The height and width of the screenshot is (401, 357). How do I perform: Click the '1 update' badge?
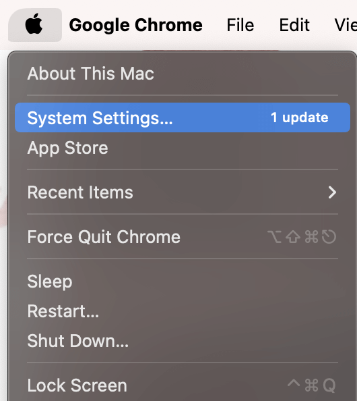pyautogui.click(x=300, y=117)
